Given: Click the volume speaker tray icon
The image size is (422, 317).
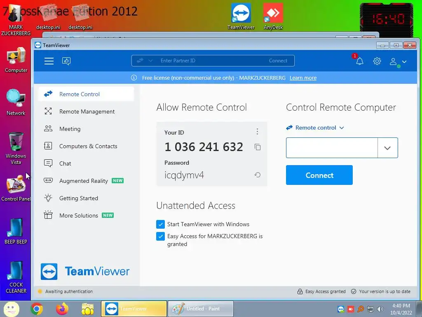Looking at the screenshot, I should point(380,309).
